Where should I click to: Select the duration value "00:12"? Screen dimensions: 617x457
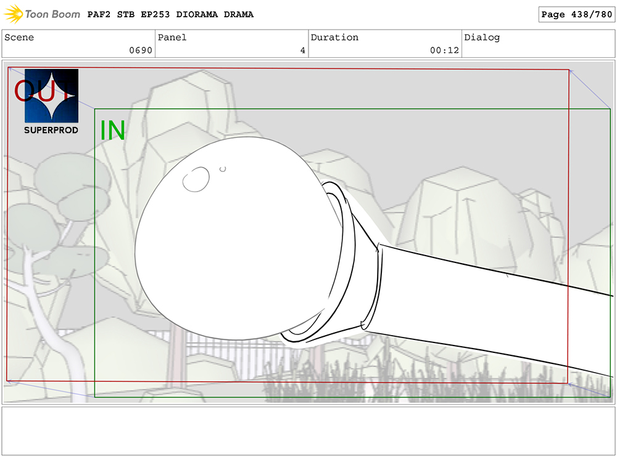tap(444, 51)
